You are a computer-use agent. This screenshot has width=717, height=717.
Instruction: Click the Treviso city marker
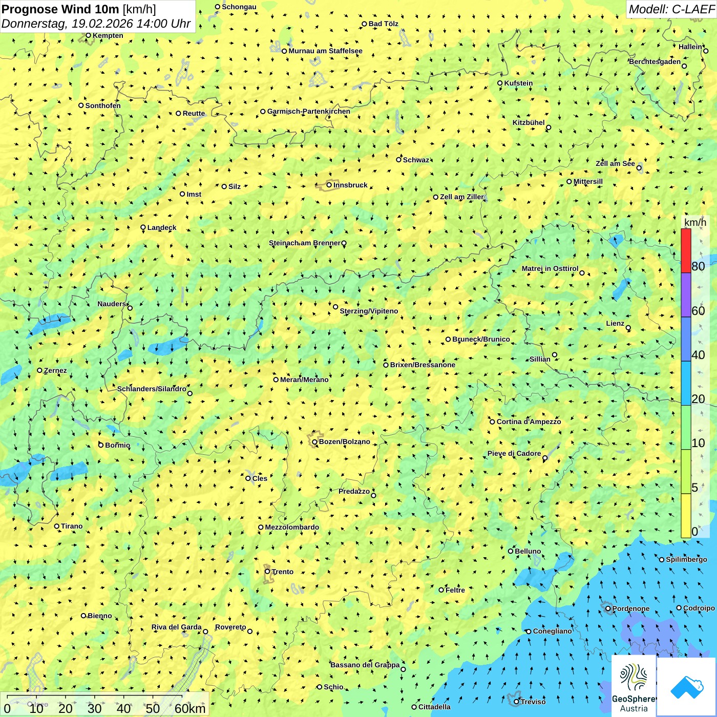[517, 702]
